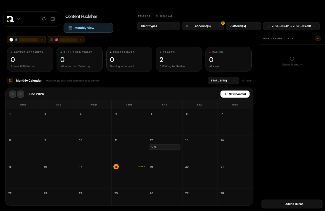The width and height of the screenshot is (325, 211).
Task: Toggle the sidebar panel layout icon
Action: coord(53,19)
